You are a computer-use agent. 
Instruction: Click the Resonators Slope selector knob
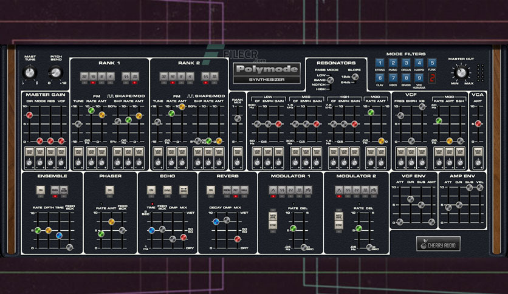[x=355, y=77]
